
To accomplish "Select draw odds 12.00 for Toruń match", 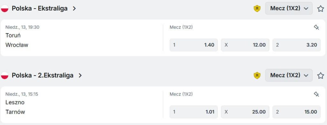I will pos(245,45).
